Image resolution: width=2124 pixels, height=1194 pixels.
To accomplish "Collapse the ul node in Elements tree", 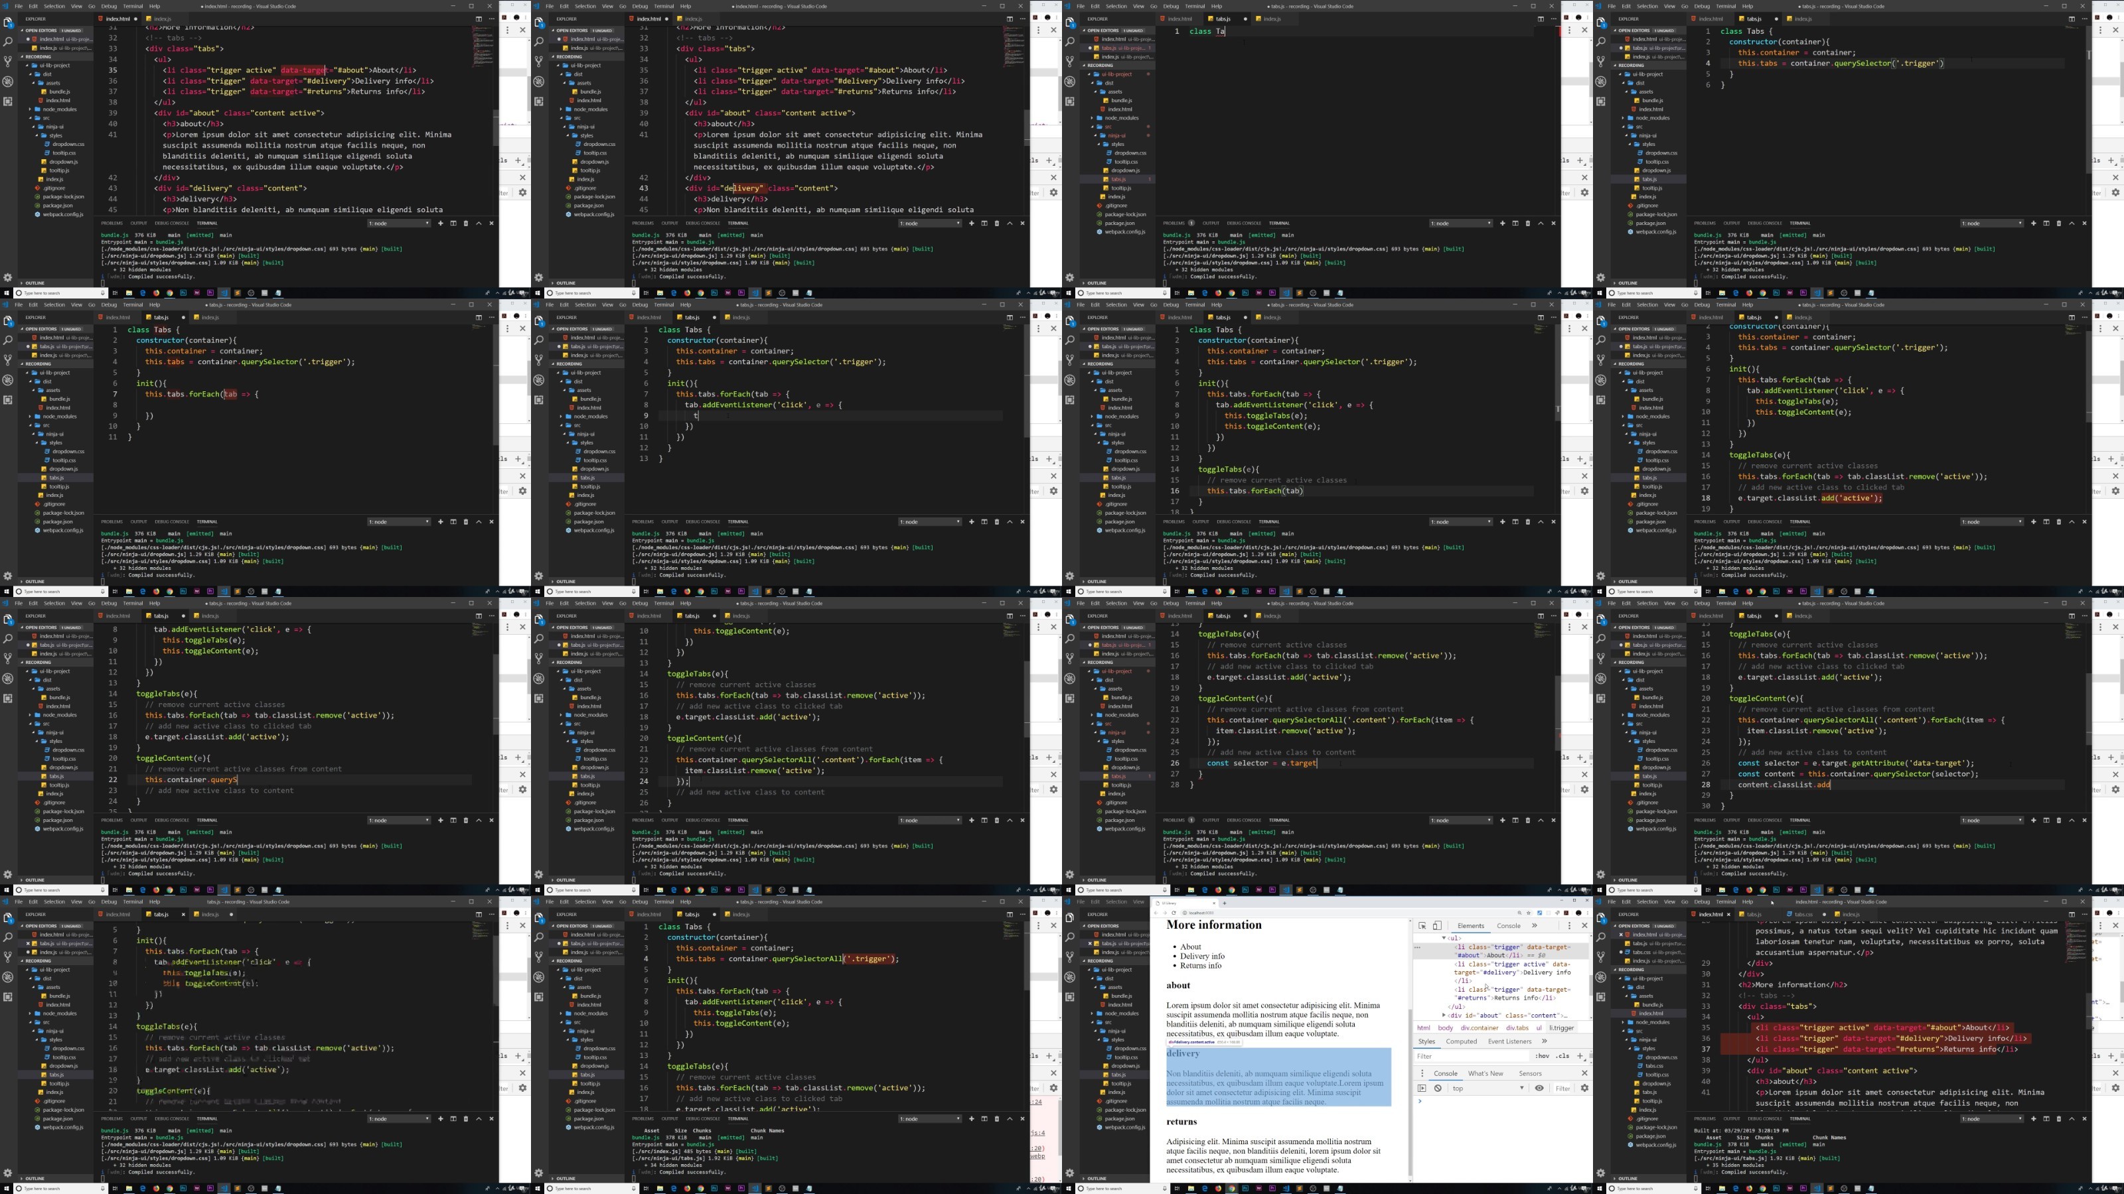I will click(x=1444, y=938).
